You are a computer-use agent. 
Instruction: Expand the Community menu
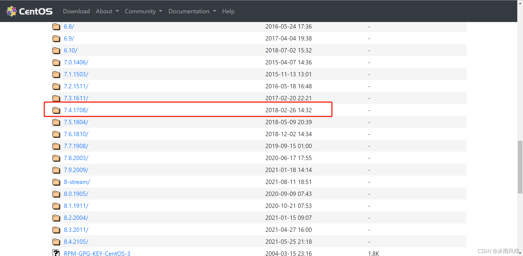pyautogui.click(x=144, y=11)
